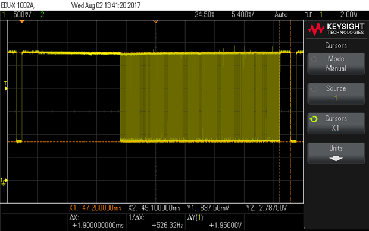Choose the Cursors X1 selection softkey
Screen dimensions: 369x231
[336, 124]
